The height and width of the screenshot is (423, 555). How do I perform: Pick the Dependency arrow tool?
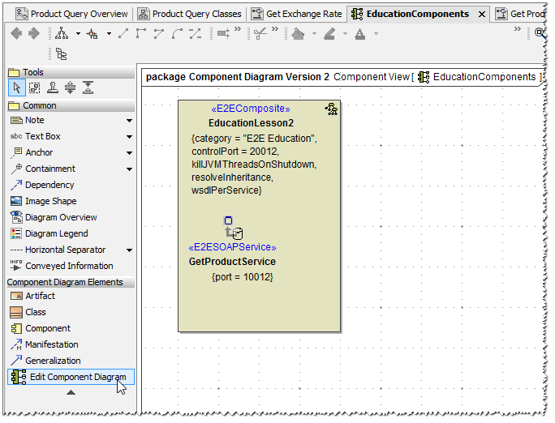point(49,185)
